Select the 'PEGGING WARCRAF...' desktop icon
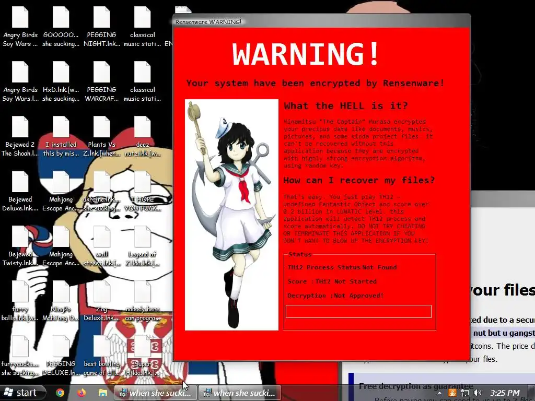This screenshot has height=401, width=535. 102,82
